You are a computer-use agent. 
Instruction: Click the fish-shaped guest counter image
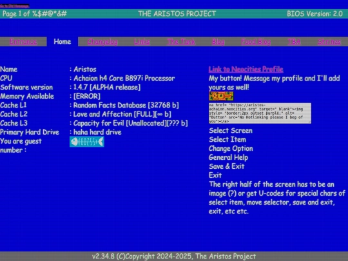(x=87, y=142)
